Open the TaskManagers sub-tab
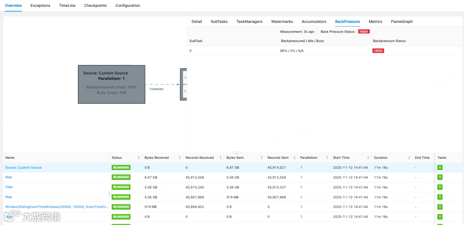Viewport: 464px width, 225px height. coord(249,21)
